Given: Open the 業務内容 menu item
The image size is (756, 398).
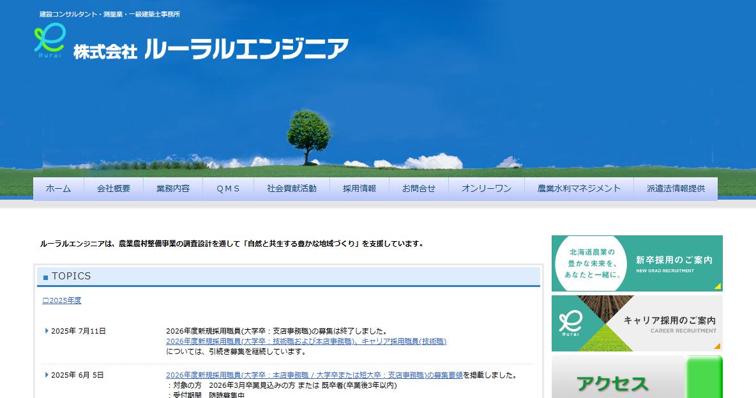Looking at the screenshot, I should (173, 188).
